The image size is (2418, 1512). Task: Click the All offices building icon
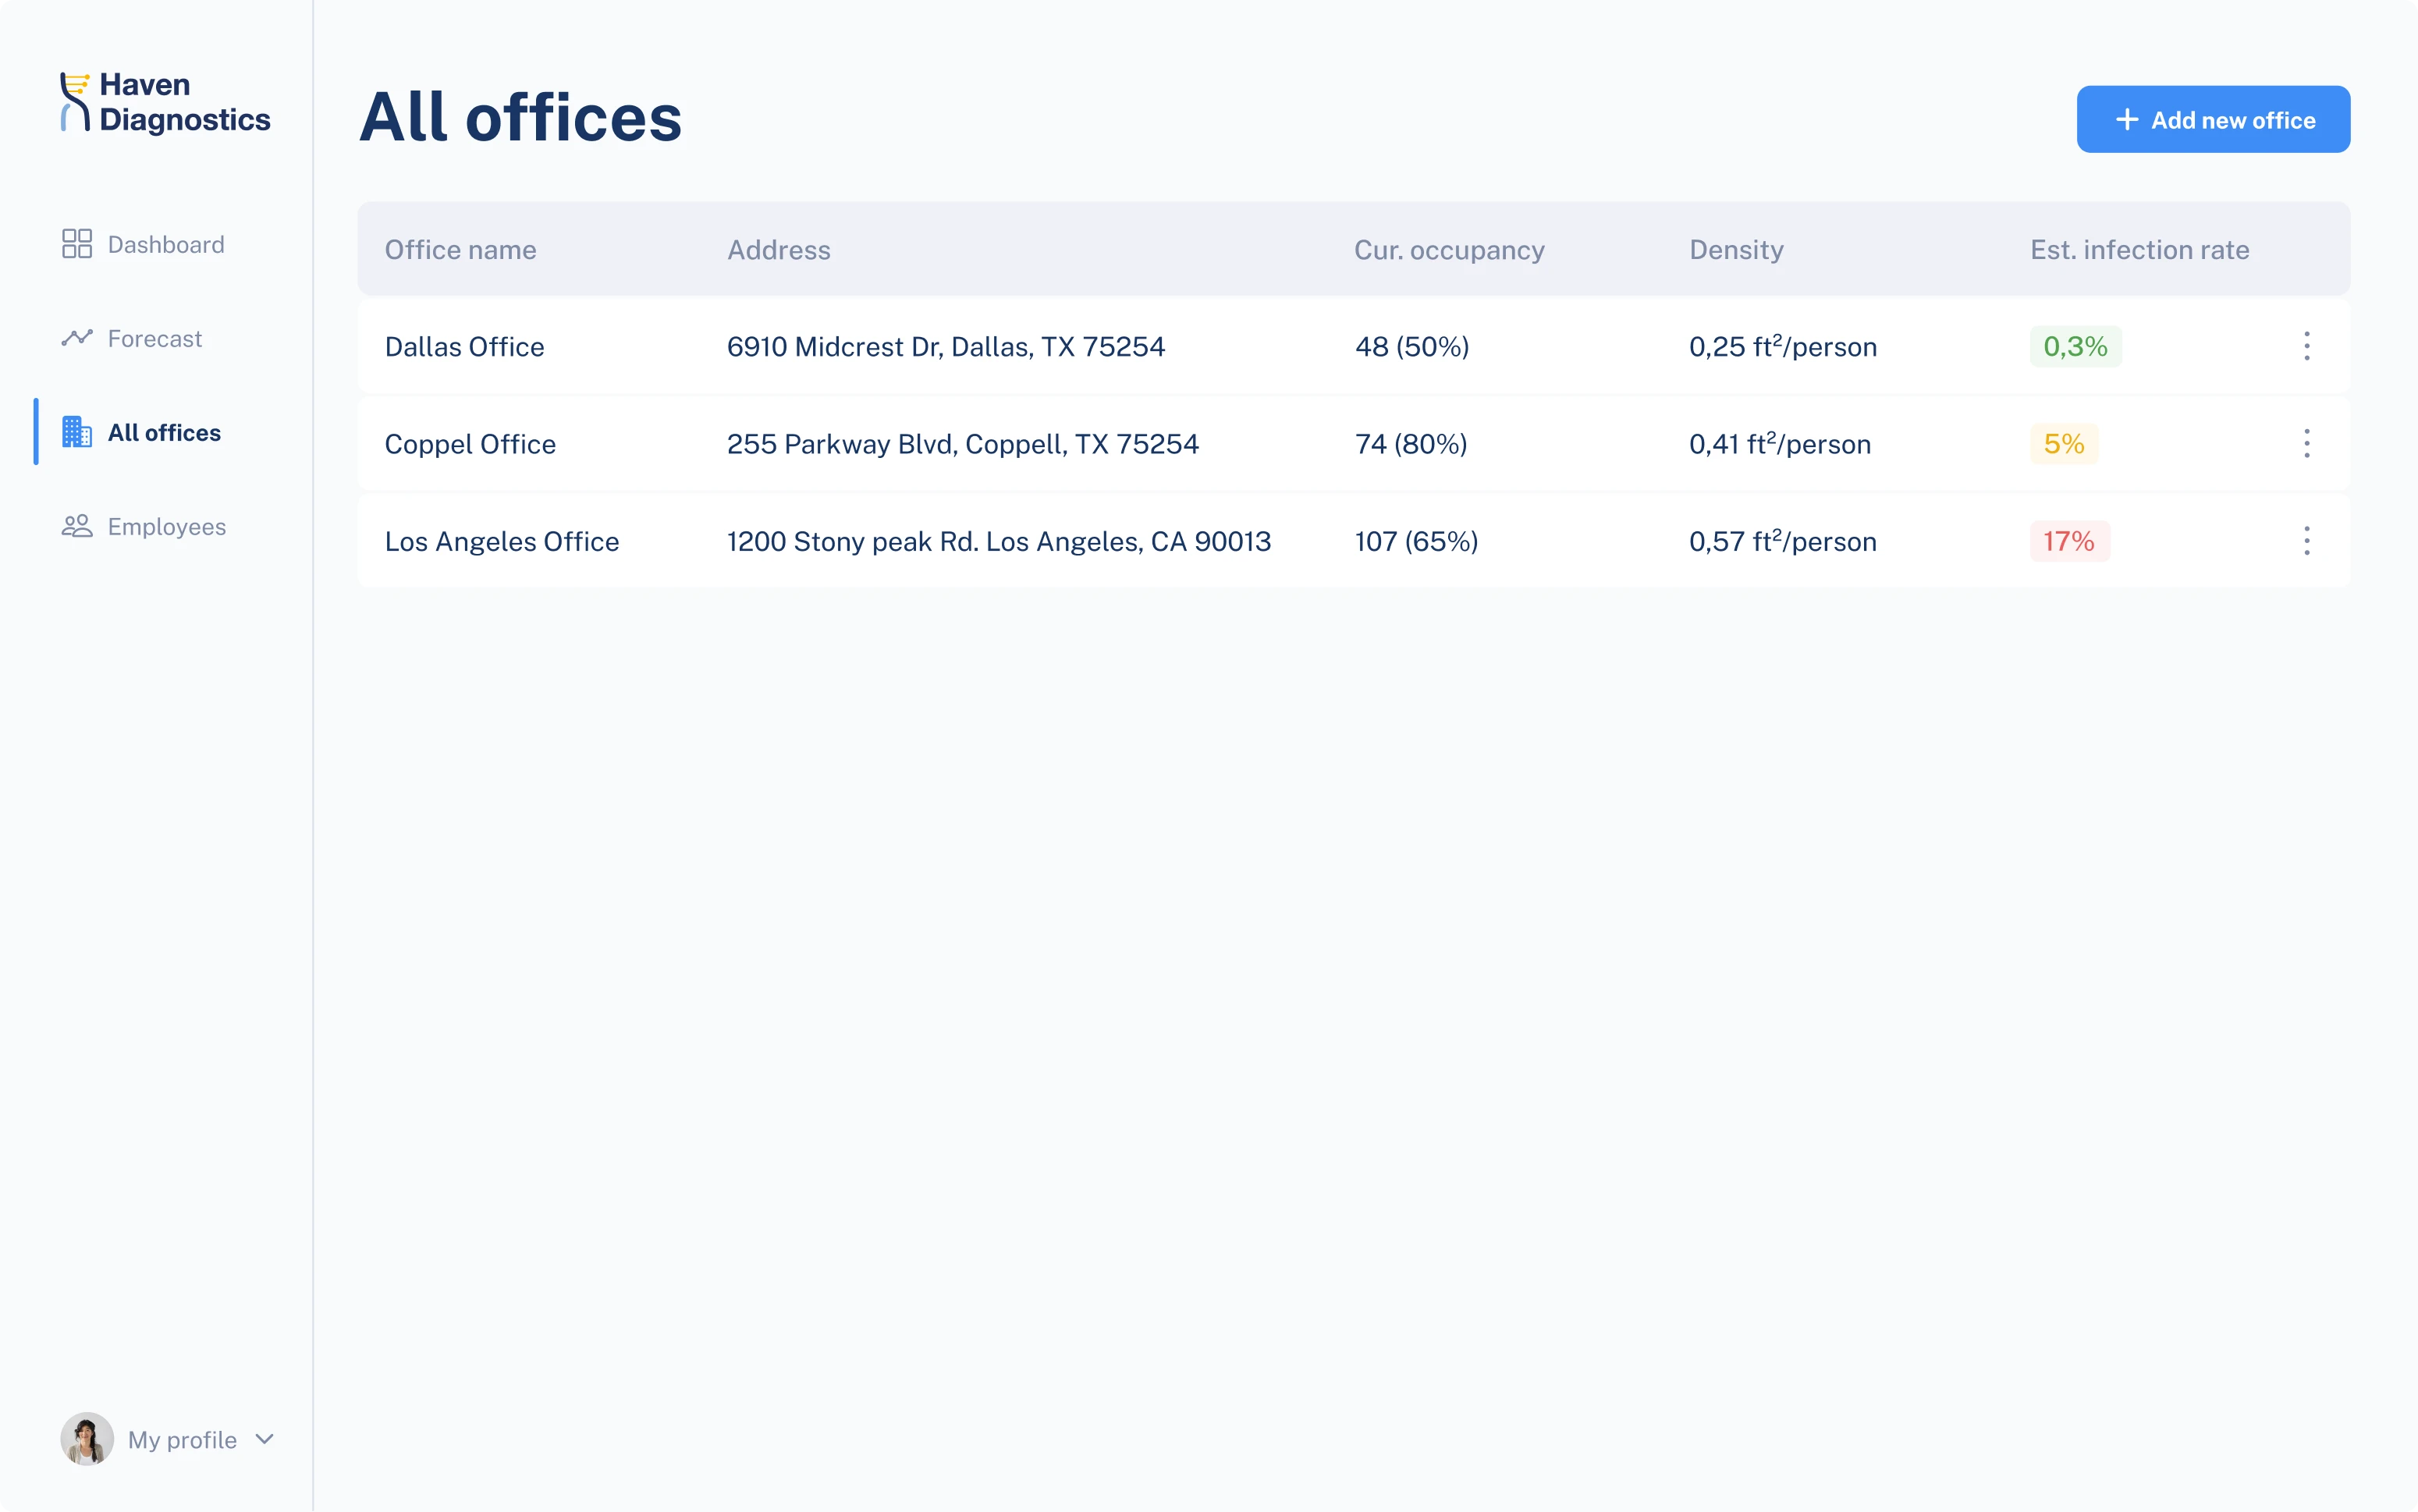[77, 431]
